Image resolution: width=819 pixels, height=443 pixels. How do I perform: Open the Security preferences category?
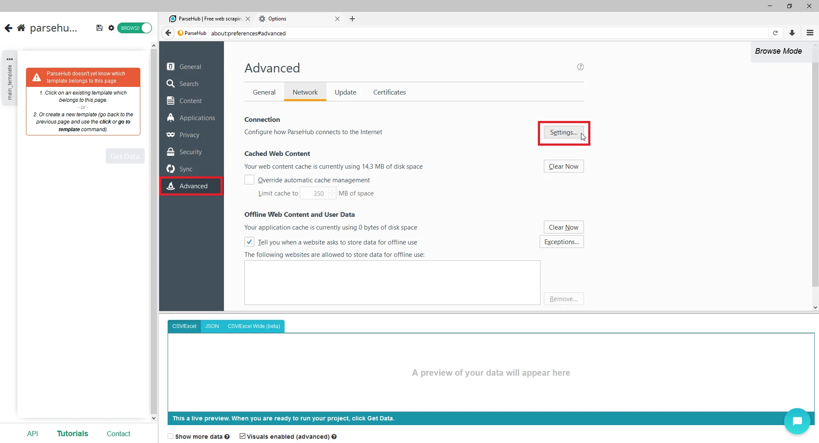tap(192, 152)
